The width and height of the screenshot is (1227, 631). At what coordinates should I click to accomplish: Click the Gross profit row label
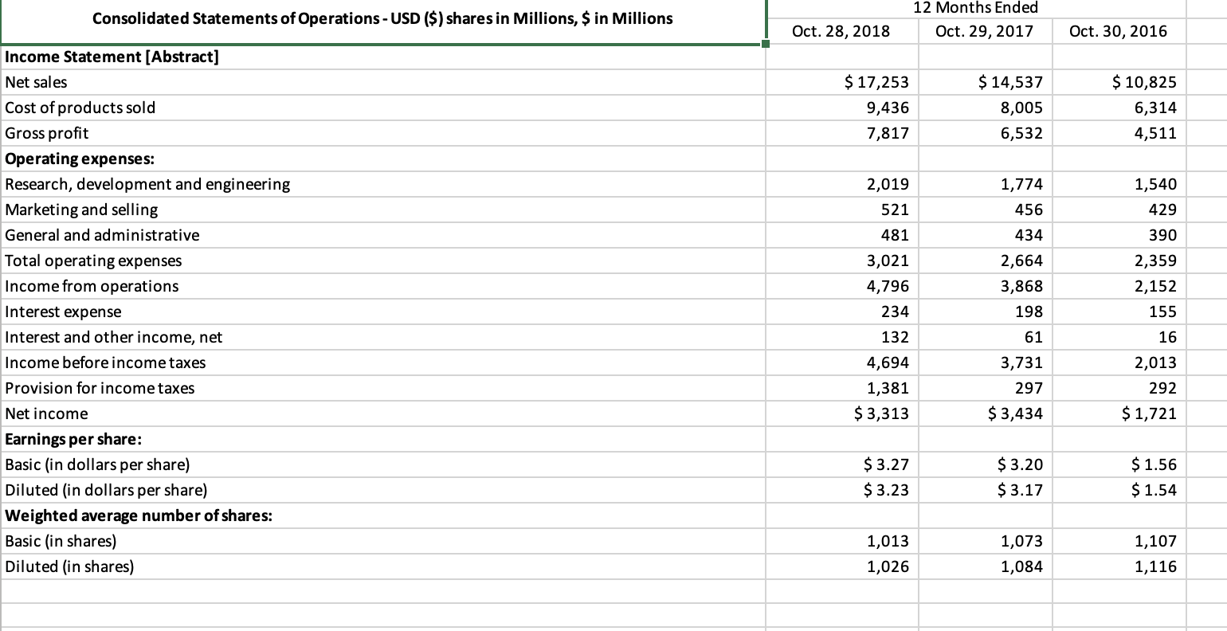click(x=382, y=133)
